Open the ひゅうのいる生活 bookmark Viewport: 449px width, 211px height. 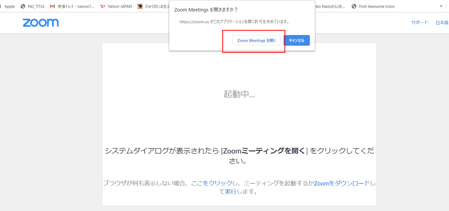[x=157, y=6]
